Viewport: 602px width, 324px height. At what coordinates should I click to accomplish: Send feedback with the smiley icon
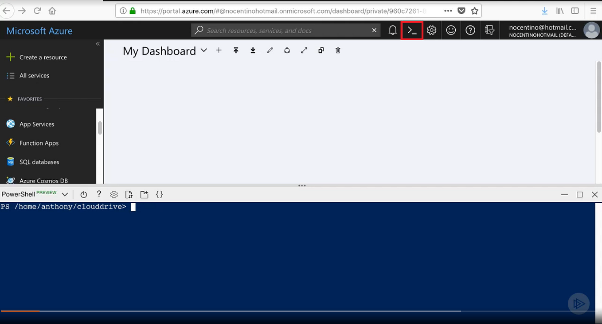451,30
